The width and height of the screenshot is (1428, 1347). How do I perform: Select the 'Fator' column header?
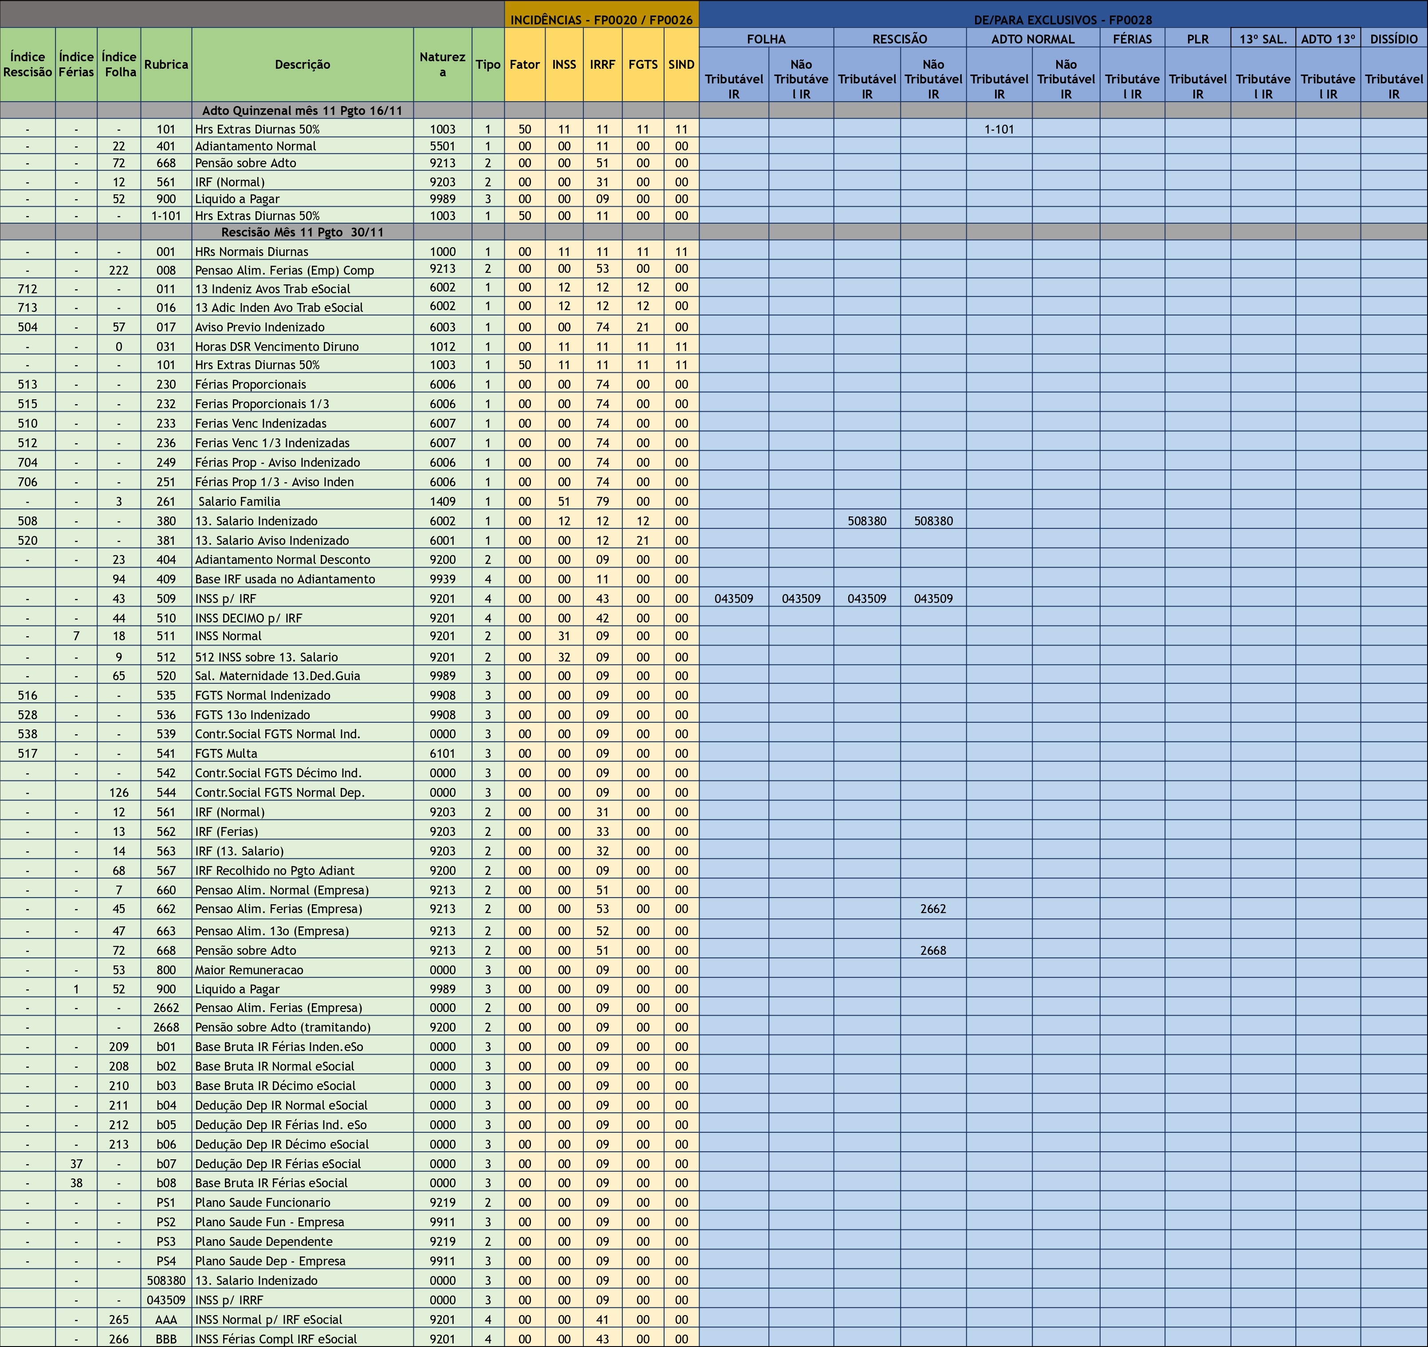[524, 65]
